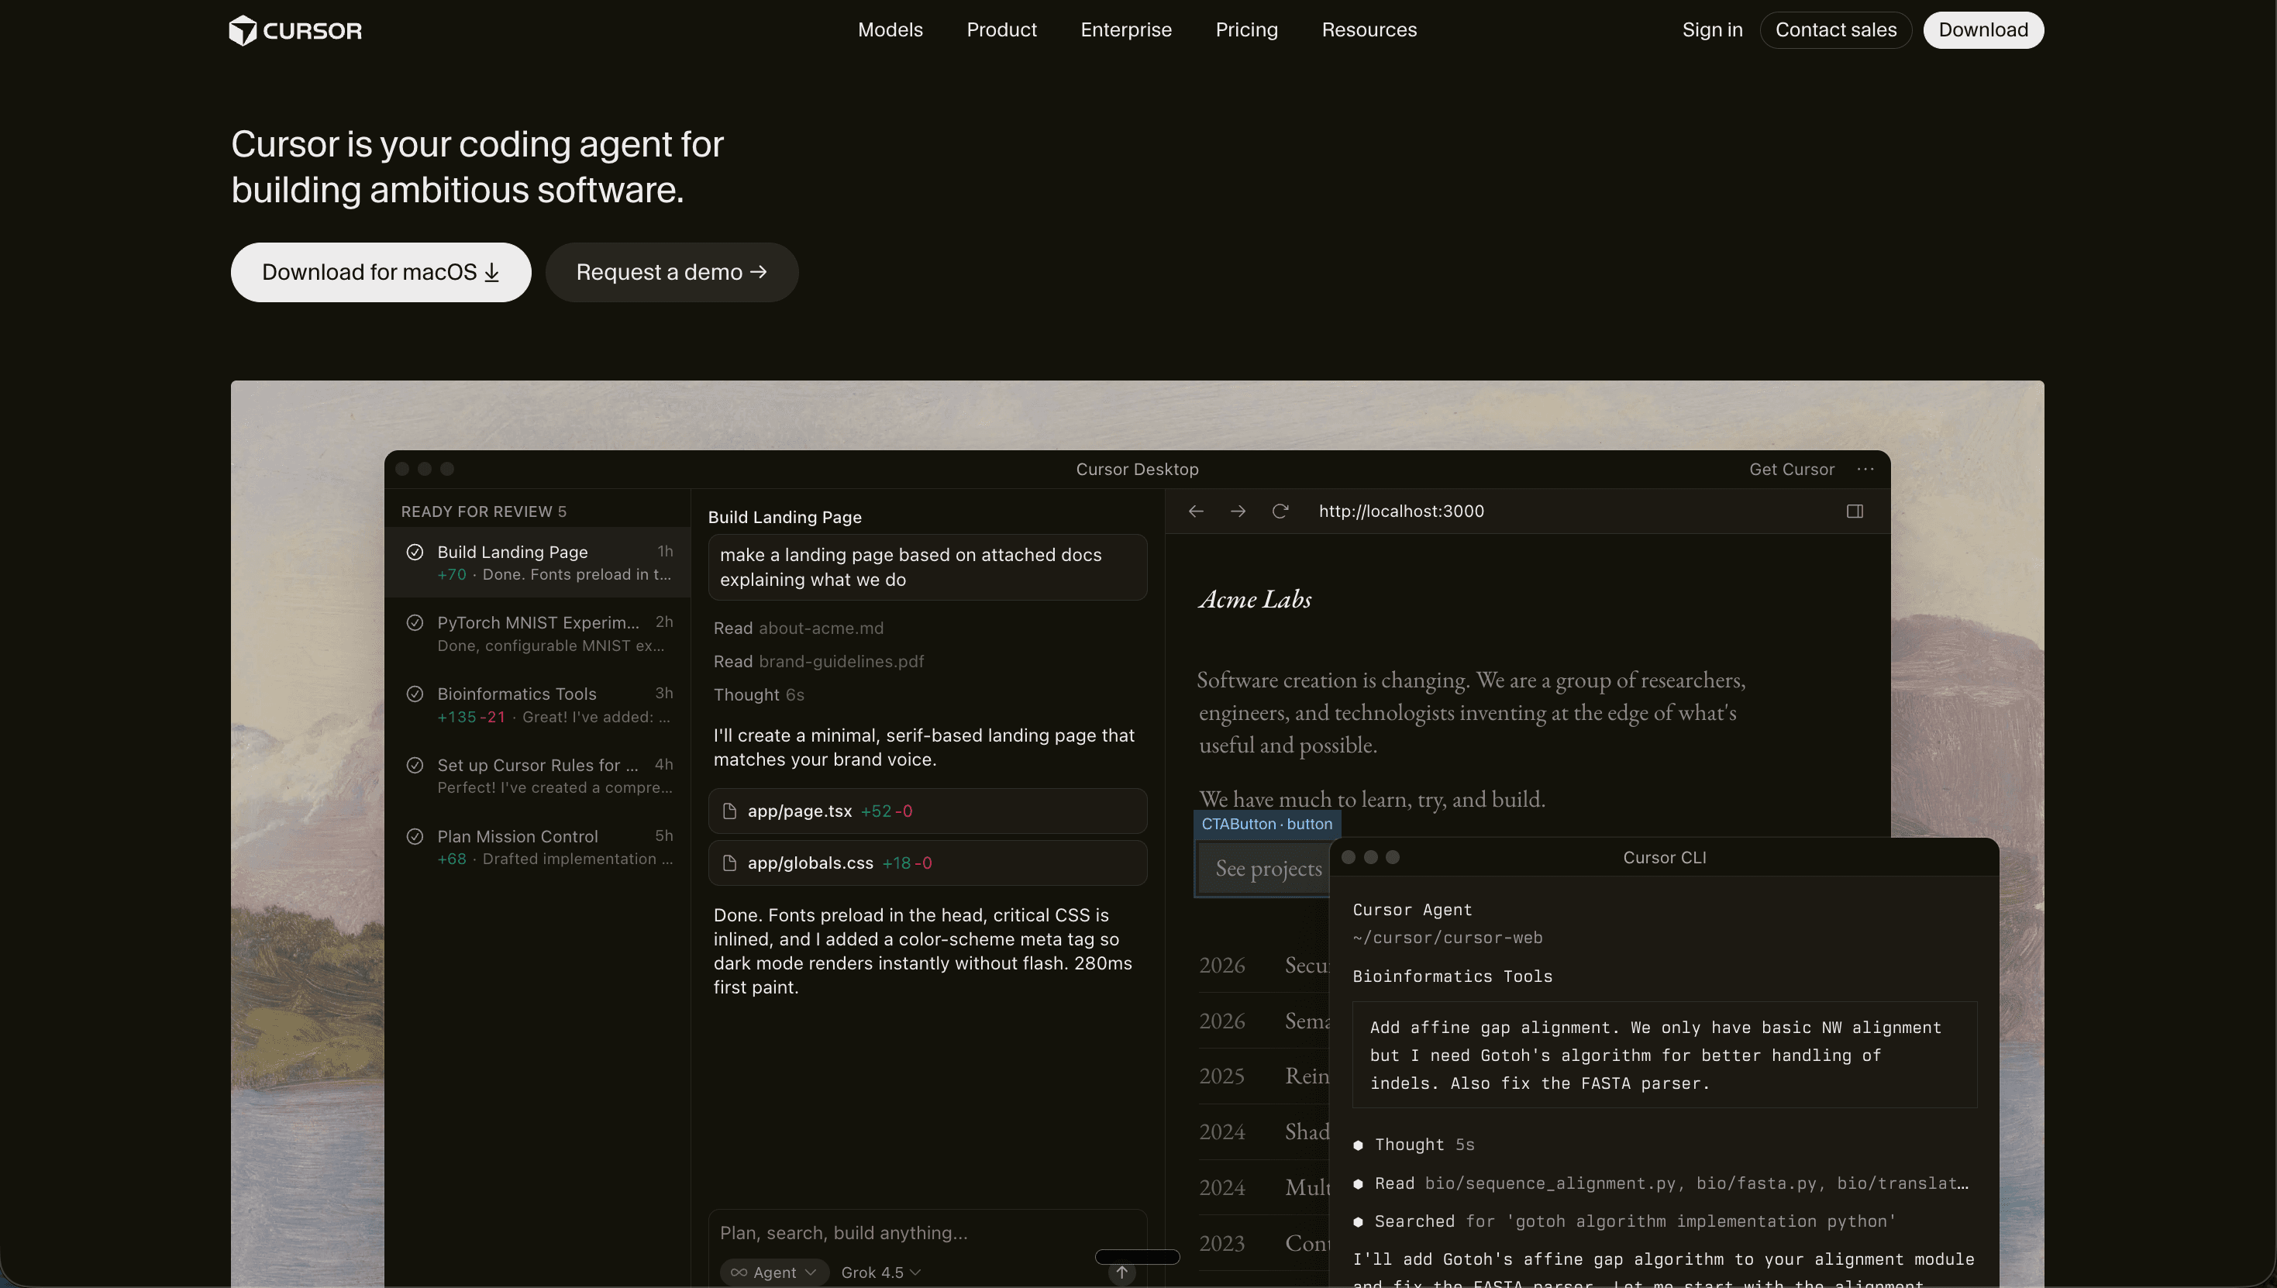Click the Searched for gotoh algorithm line

1625,1221
